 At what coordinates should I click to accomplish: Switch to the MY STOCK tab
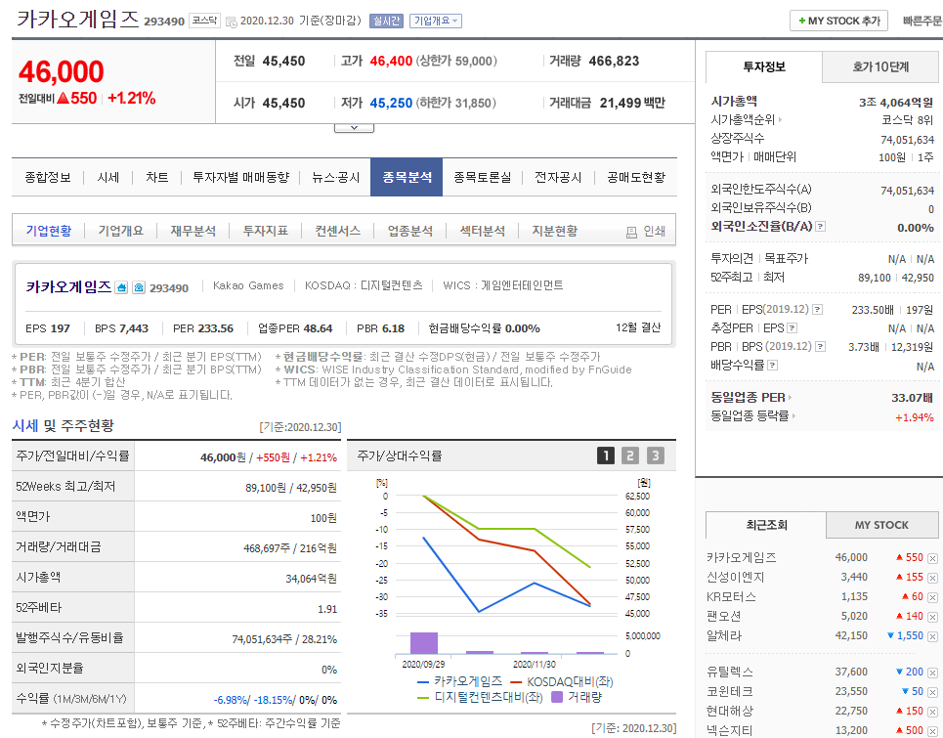tap(881, 525)
